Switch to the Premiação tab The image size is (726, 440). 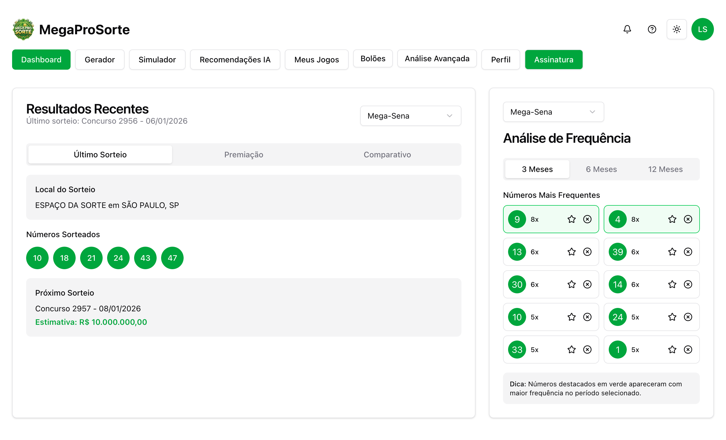pos(243,155)
